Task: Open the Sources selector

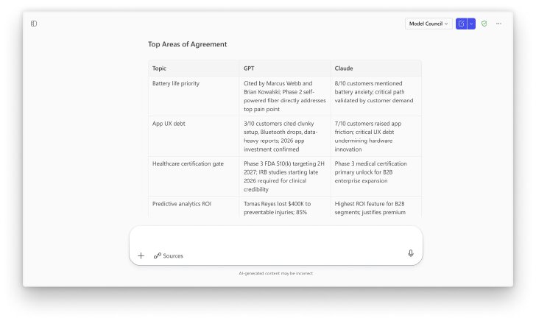Action: (x=168, y=255)
